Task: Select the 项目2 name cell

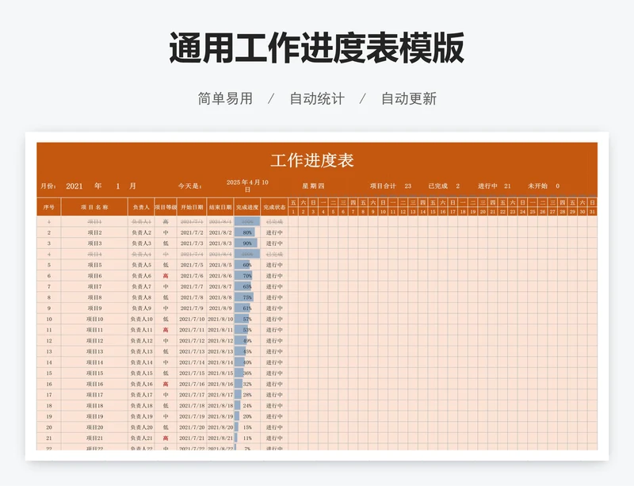Action: pos(94,232)
